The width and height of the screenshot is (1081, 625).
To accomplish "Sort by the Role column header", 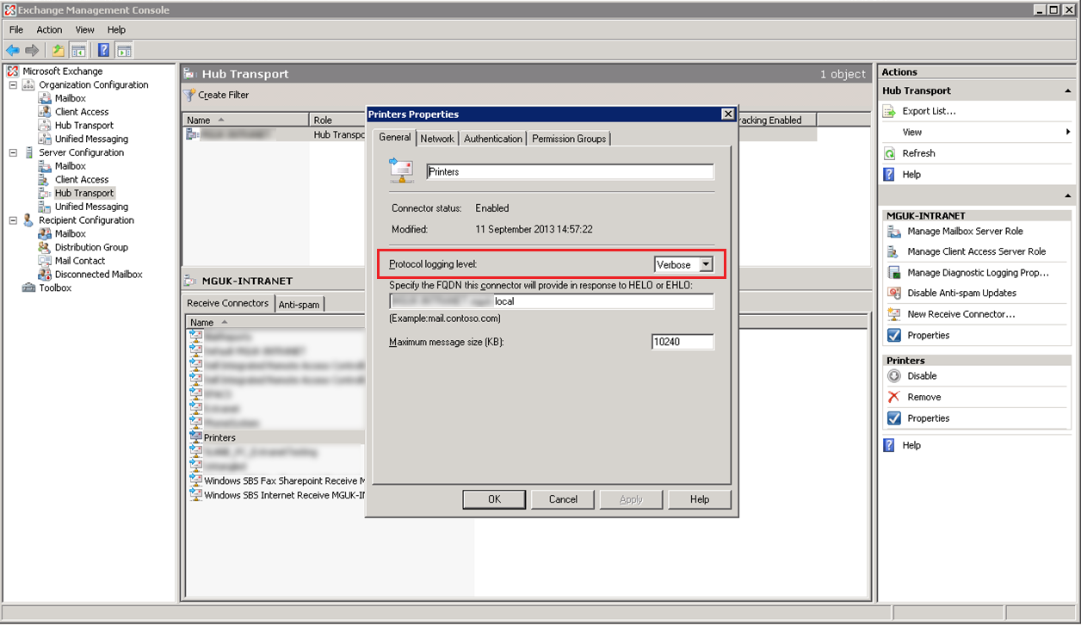I will click(x=337, y=121).
